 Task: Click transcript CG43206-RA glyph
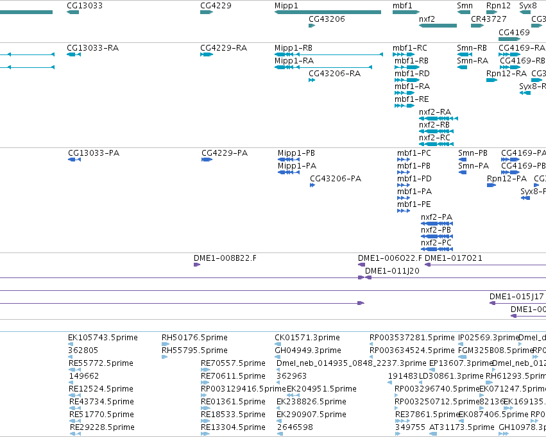coord(312,80)
